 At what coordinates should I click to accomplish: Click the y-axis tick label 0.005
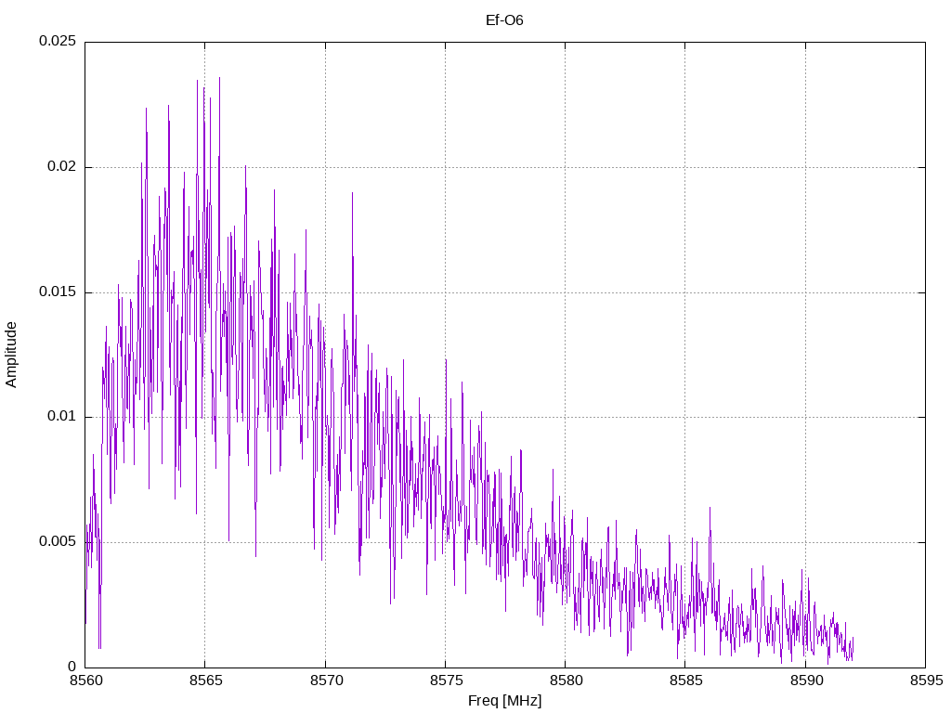pos(58,541)
